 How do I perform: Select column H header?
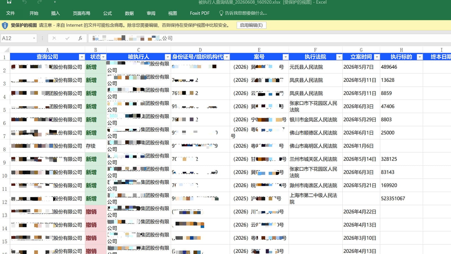tap(401, 50)
